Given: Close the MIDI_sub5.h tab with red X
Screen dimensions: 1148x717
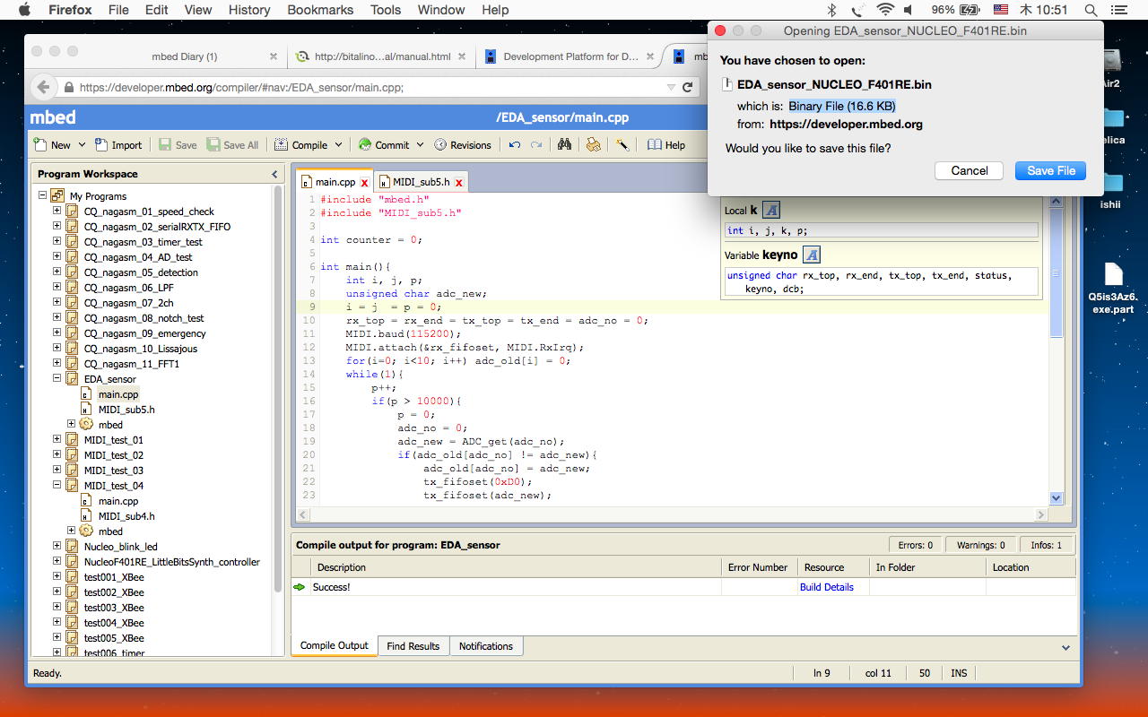Looking at the screenshot, I should click(x=458, y=183).
